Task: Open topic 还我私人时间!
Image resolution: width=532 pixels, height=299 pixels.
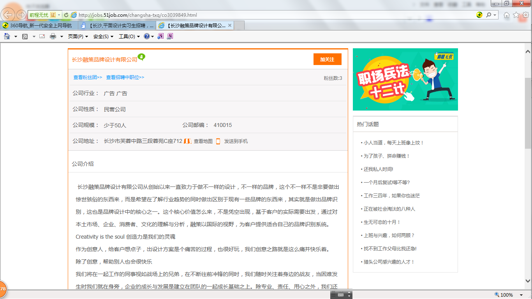Action: click(x=378, y=169)
